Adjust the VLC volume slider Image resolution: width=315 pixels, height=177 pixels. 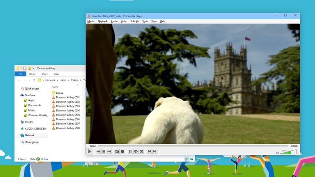pyautogui.click(x=288, y=152)
